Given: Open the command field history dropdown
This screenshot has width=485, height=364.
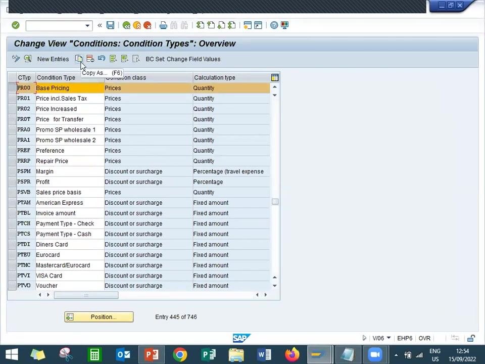Looking at the screenshot, I should (x=87, y=25).
